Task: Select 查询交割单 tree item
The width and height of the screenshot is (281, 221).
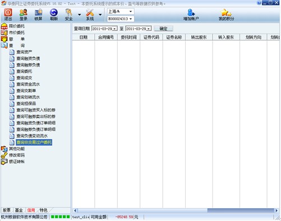Action: click(26, 91)
